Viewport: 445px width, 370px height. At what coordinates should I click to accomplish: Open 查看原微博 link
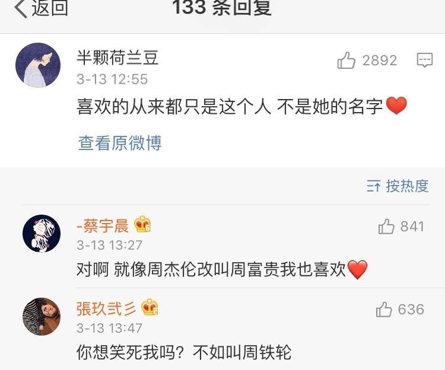click(x=120, y=143)
